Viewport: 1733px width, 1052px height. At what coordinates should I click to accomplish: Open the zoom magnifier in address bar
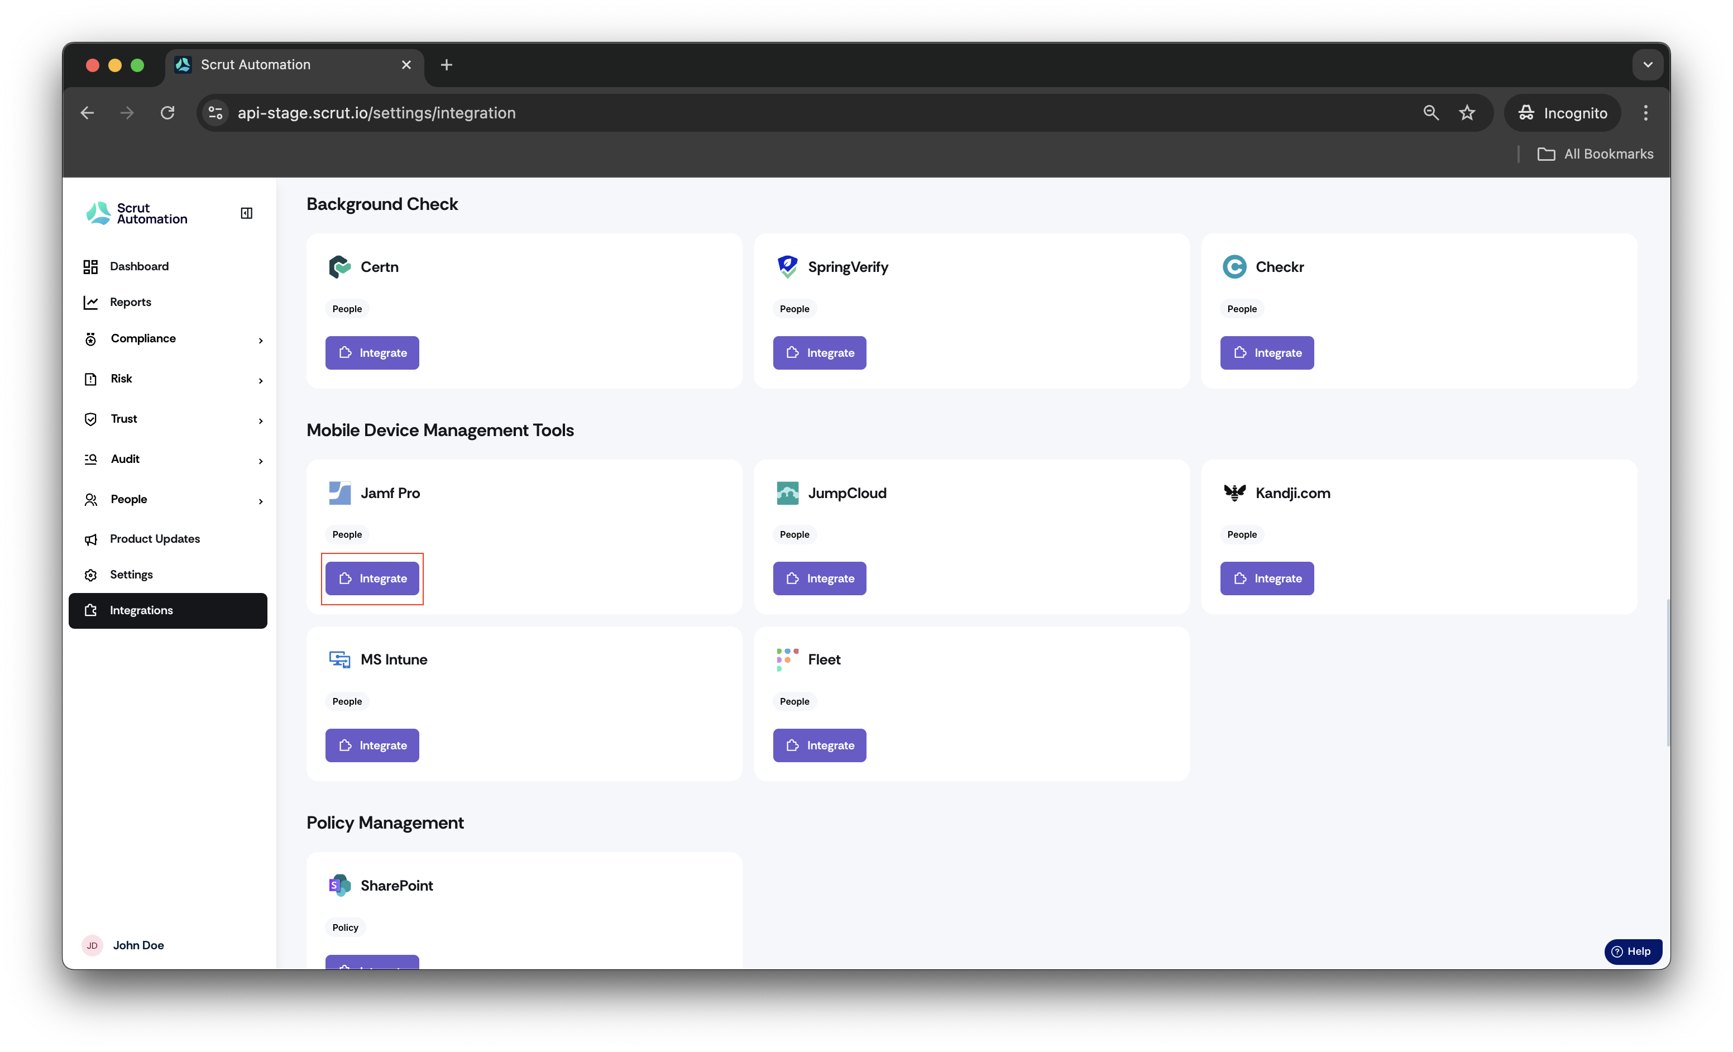coord(1430,113)
